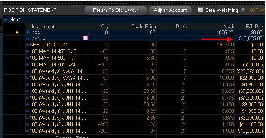Click the Return To Old Layout button

116,10
